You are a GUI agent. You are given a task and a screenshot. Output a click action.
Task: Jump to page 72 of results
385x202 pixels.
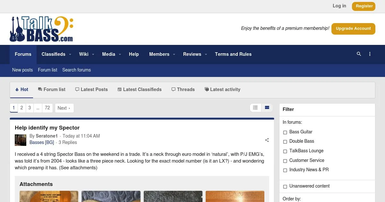[x=47, y=108]
